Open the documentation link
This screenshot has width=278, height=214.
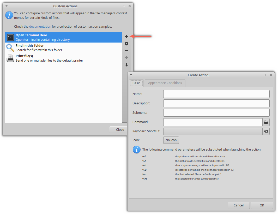(40, 26)
